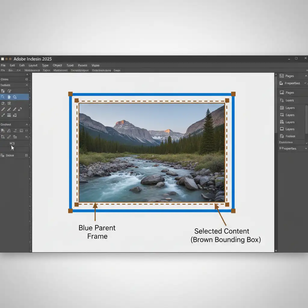Click the vertical scrollbar in the right panel list
Viewport: 308px width, 308px height.
tap(306, 119)
